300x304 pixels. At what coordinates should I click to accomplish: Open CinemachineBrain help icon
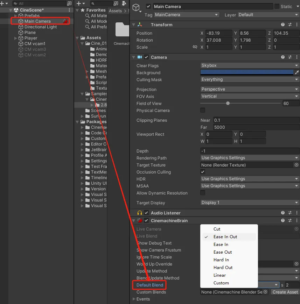283,220
